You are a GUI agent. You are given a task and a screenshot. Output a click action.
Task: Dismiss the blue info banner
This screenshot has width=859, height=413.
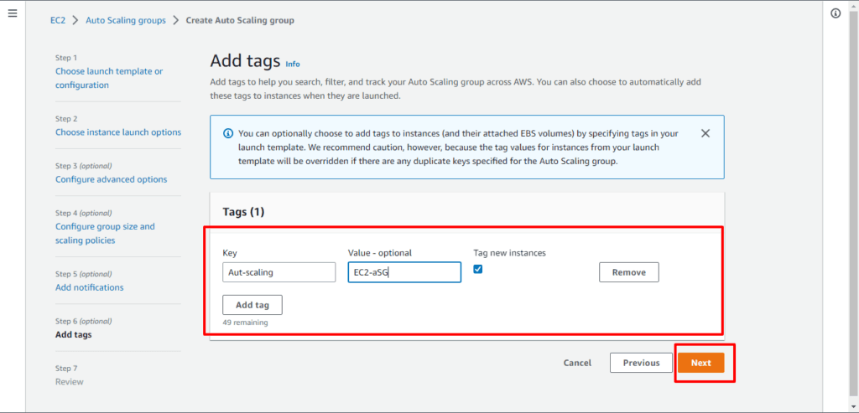[705, 133]
